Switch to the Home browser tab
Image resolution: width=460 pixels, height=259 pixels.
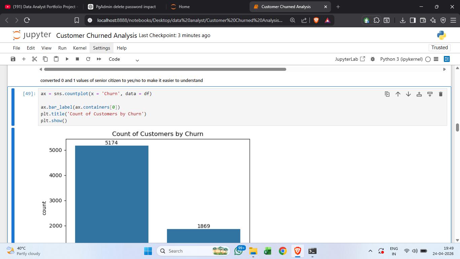[184, 7]
